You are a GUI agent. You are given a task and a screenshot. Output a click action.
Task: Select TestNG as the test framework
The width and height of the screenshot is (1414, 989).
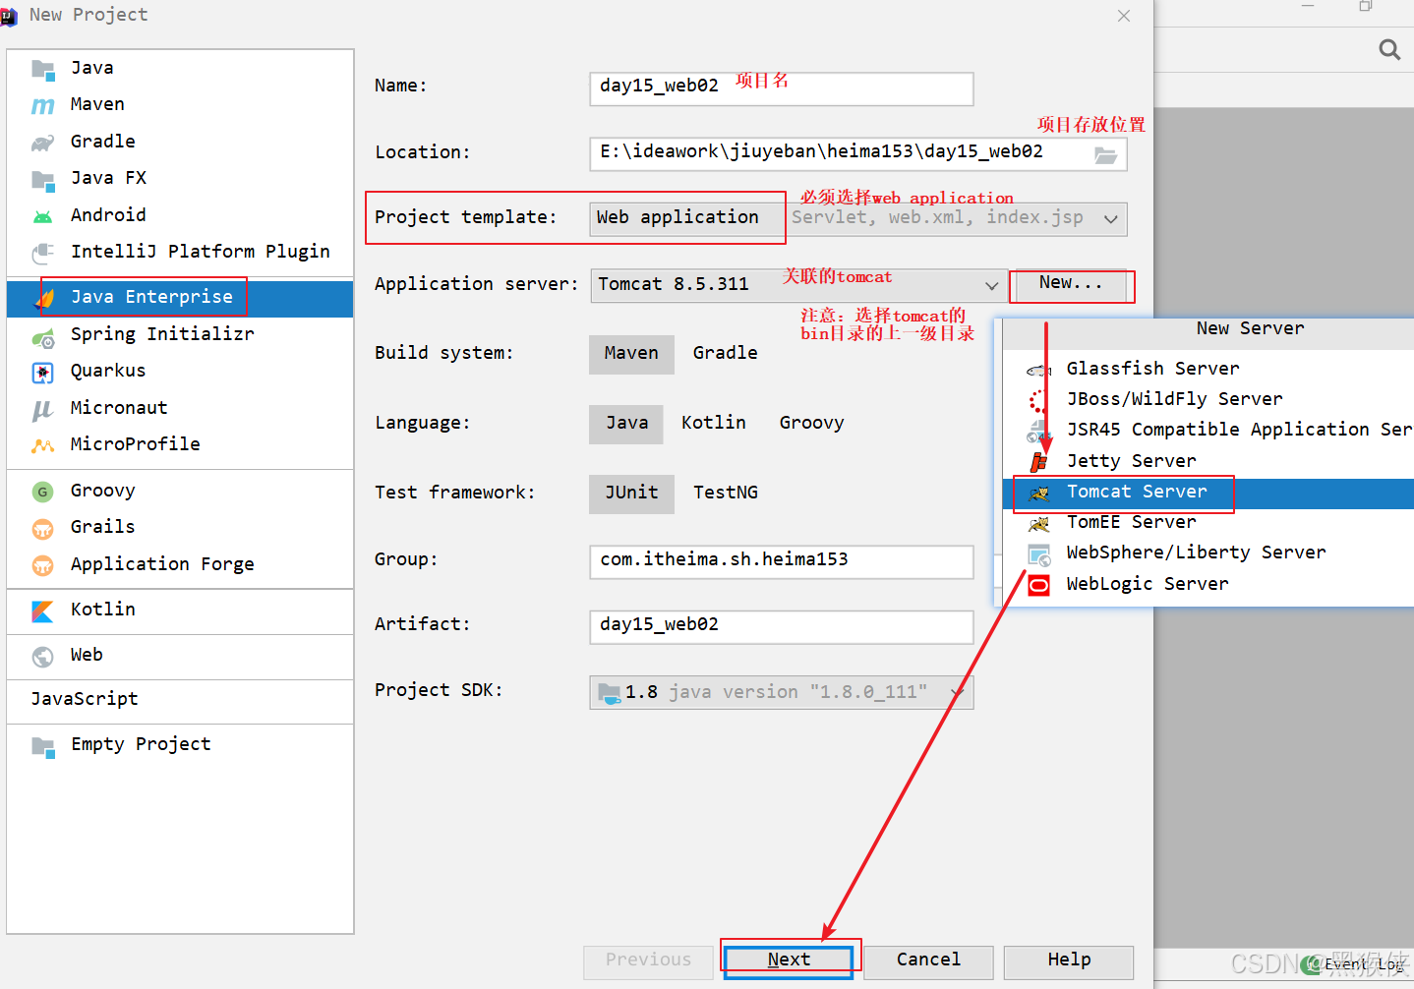tap(726, 492)
